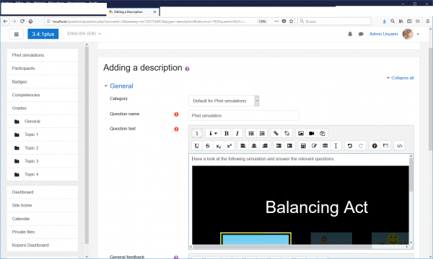The image size is (433, 259).
Task: Toggle bold formatting
Action: click(x=227, y=134)
